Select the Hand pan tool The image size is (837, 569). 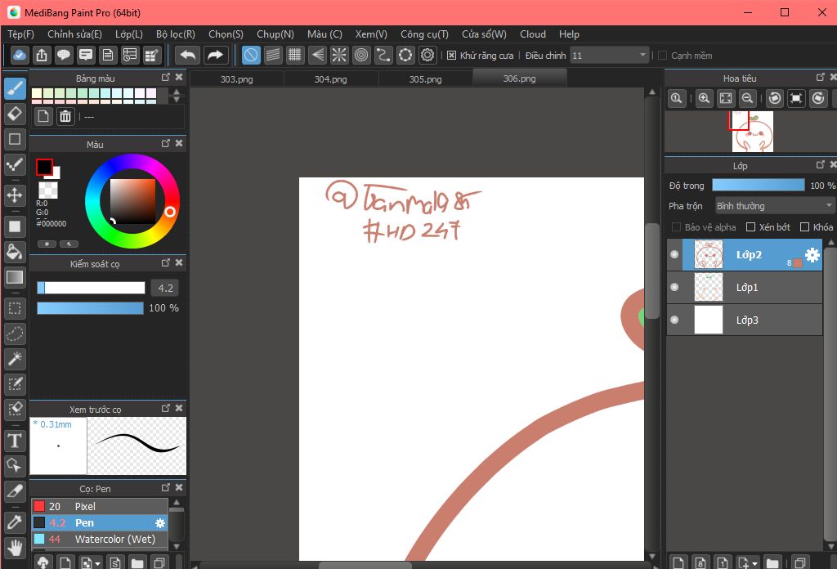[x=15, y=547]
